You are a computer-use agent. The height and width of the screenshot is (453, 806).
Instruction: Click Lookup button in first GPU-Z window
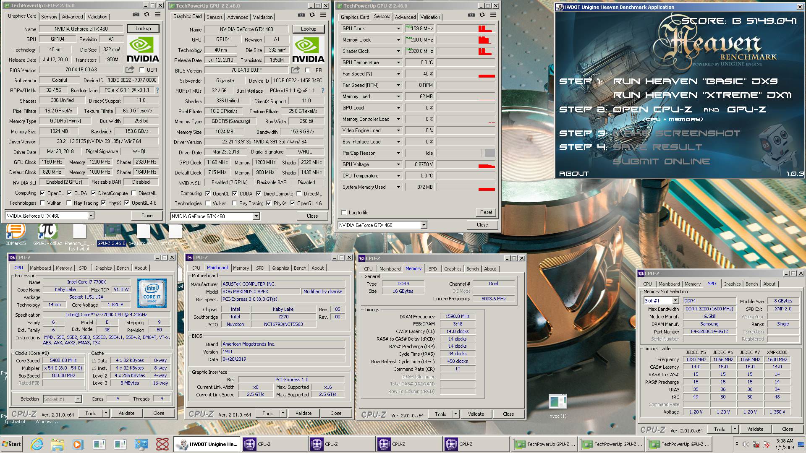(x=143, y=29)
